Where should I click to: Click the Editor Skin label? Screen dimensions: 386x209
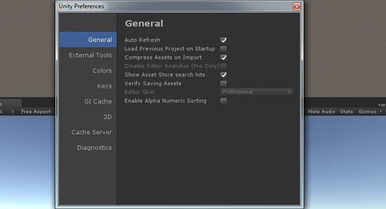[139, 92]
